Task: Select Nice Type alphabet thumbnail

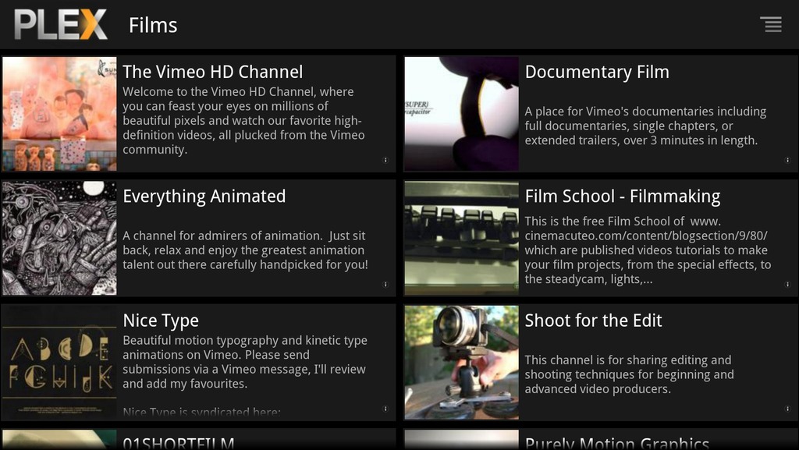Action: (x=59, y=362)
